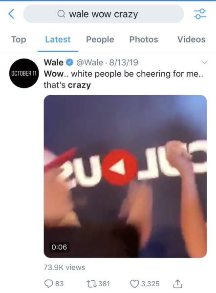Reply using the comment bubble icon
This screenshot has width=216, height=293.
pyautogui.click(x=48, y=284)
